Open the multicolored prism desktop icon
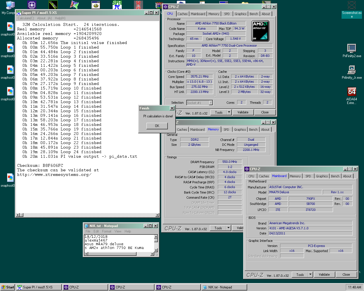The image size is (364, 291). (x=74, y=5)
